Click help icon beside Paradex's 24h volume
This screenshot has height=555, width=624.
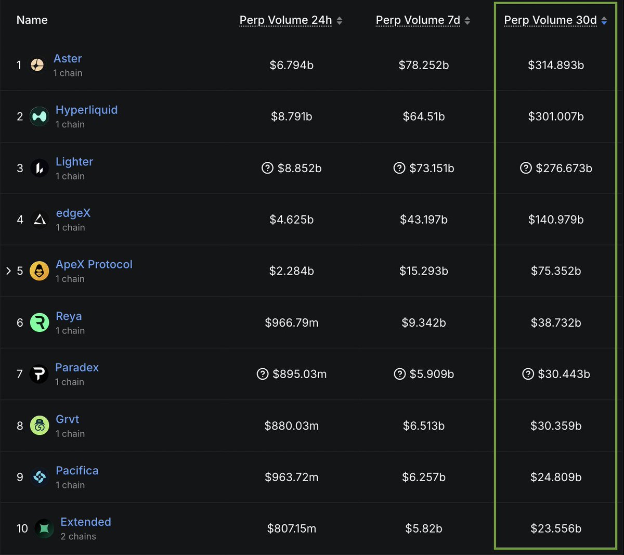tap(263, 374)
